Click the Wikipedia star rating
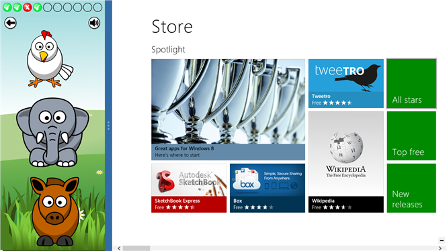The image size is (447, 251). click(337, 207)
